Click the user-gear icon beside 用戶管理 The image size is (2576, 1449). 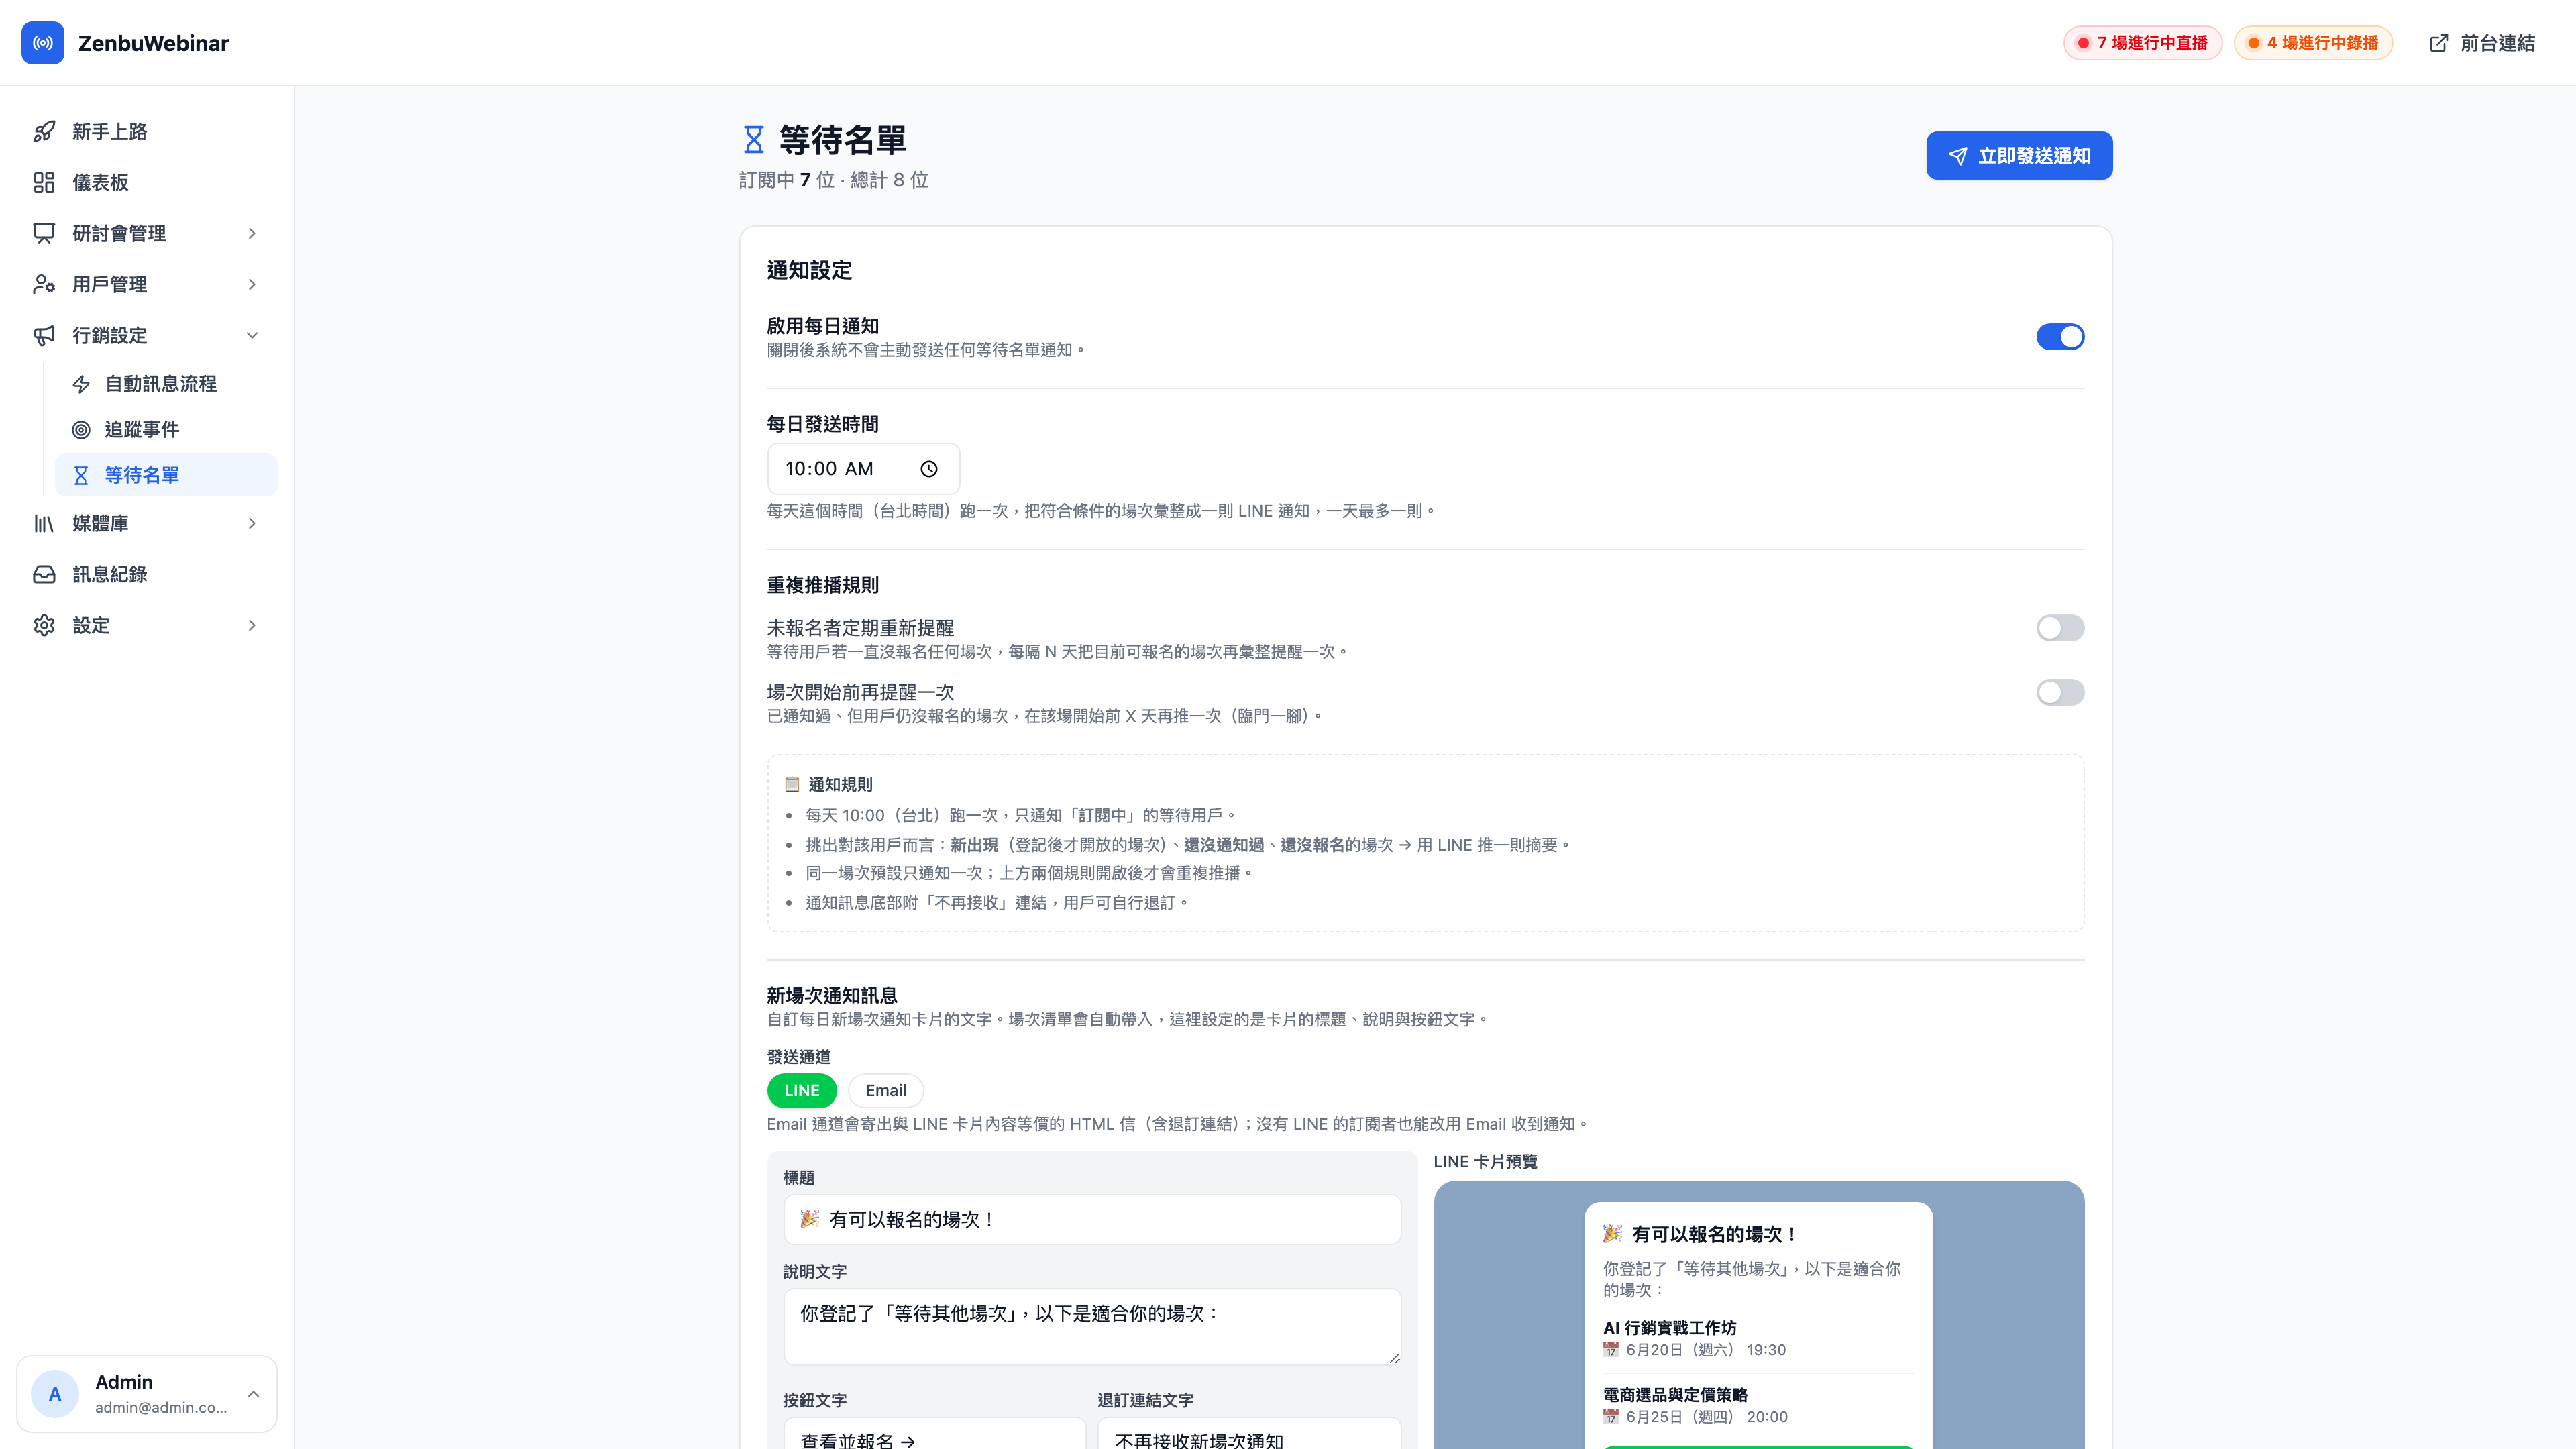[x=44, y=284]
